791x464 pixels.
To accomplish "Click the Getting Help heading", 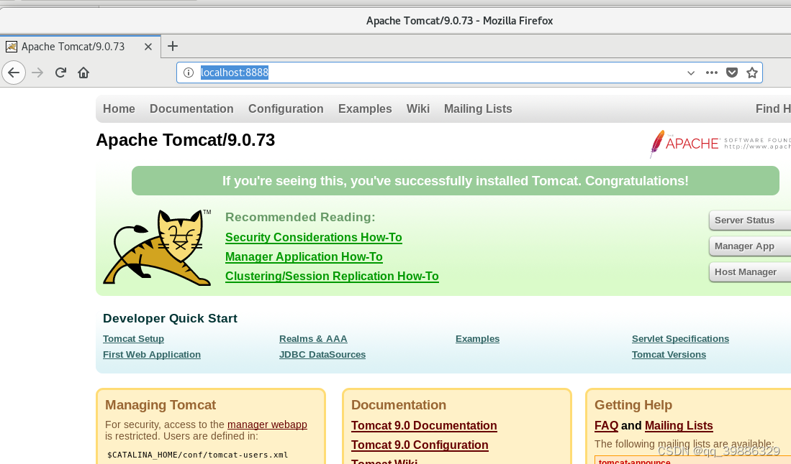I will 633,405.
